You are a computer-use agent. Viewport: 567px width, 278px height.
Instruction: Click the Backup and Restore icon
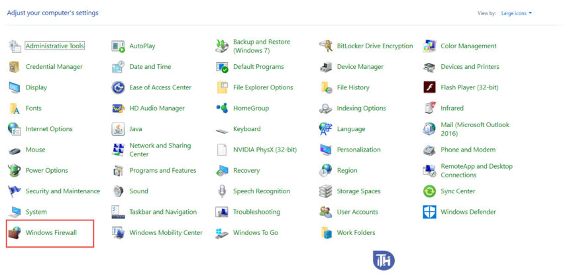pyautogui.click(x=223, y=46)
